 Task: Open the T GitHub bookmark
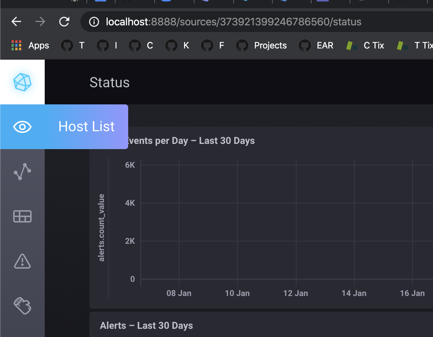(x=73, y=45)
